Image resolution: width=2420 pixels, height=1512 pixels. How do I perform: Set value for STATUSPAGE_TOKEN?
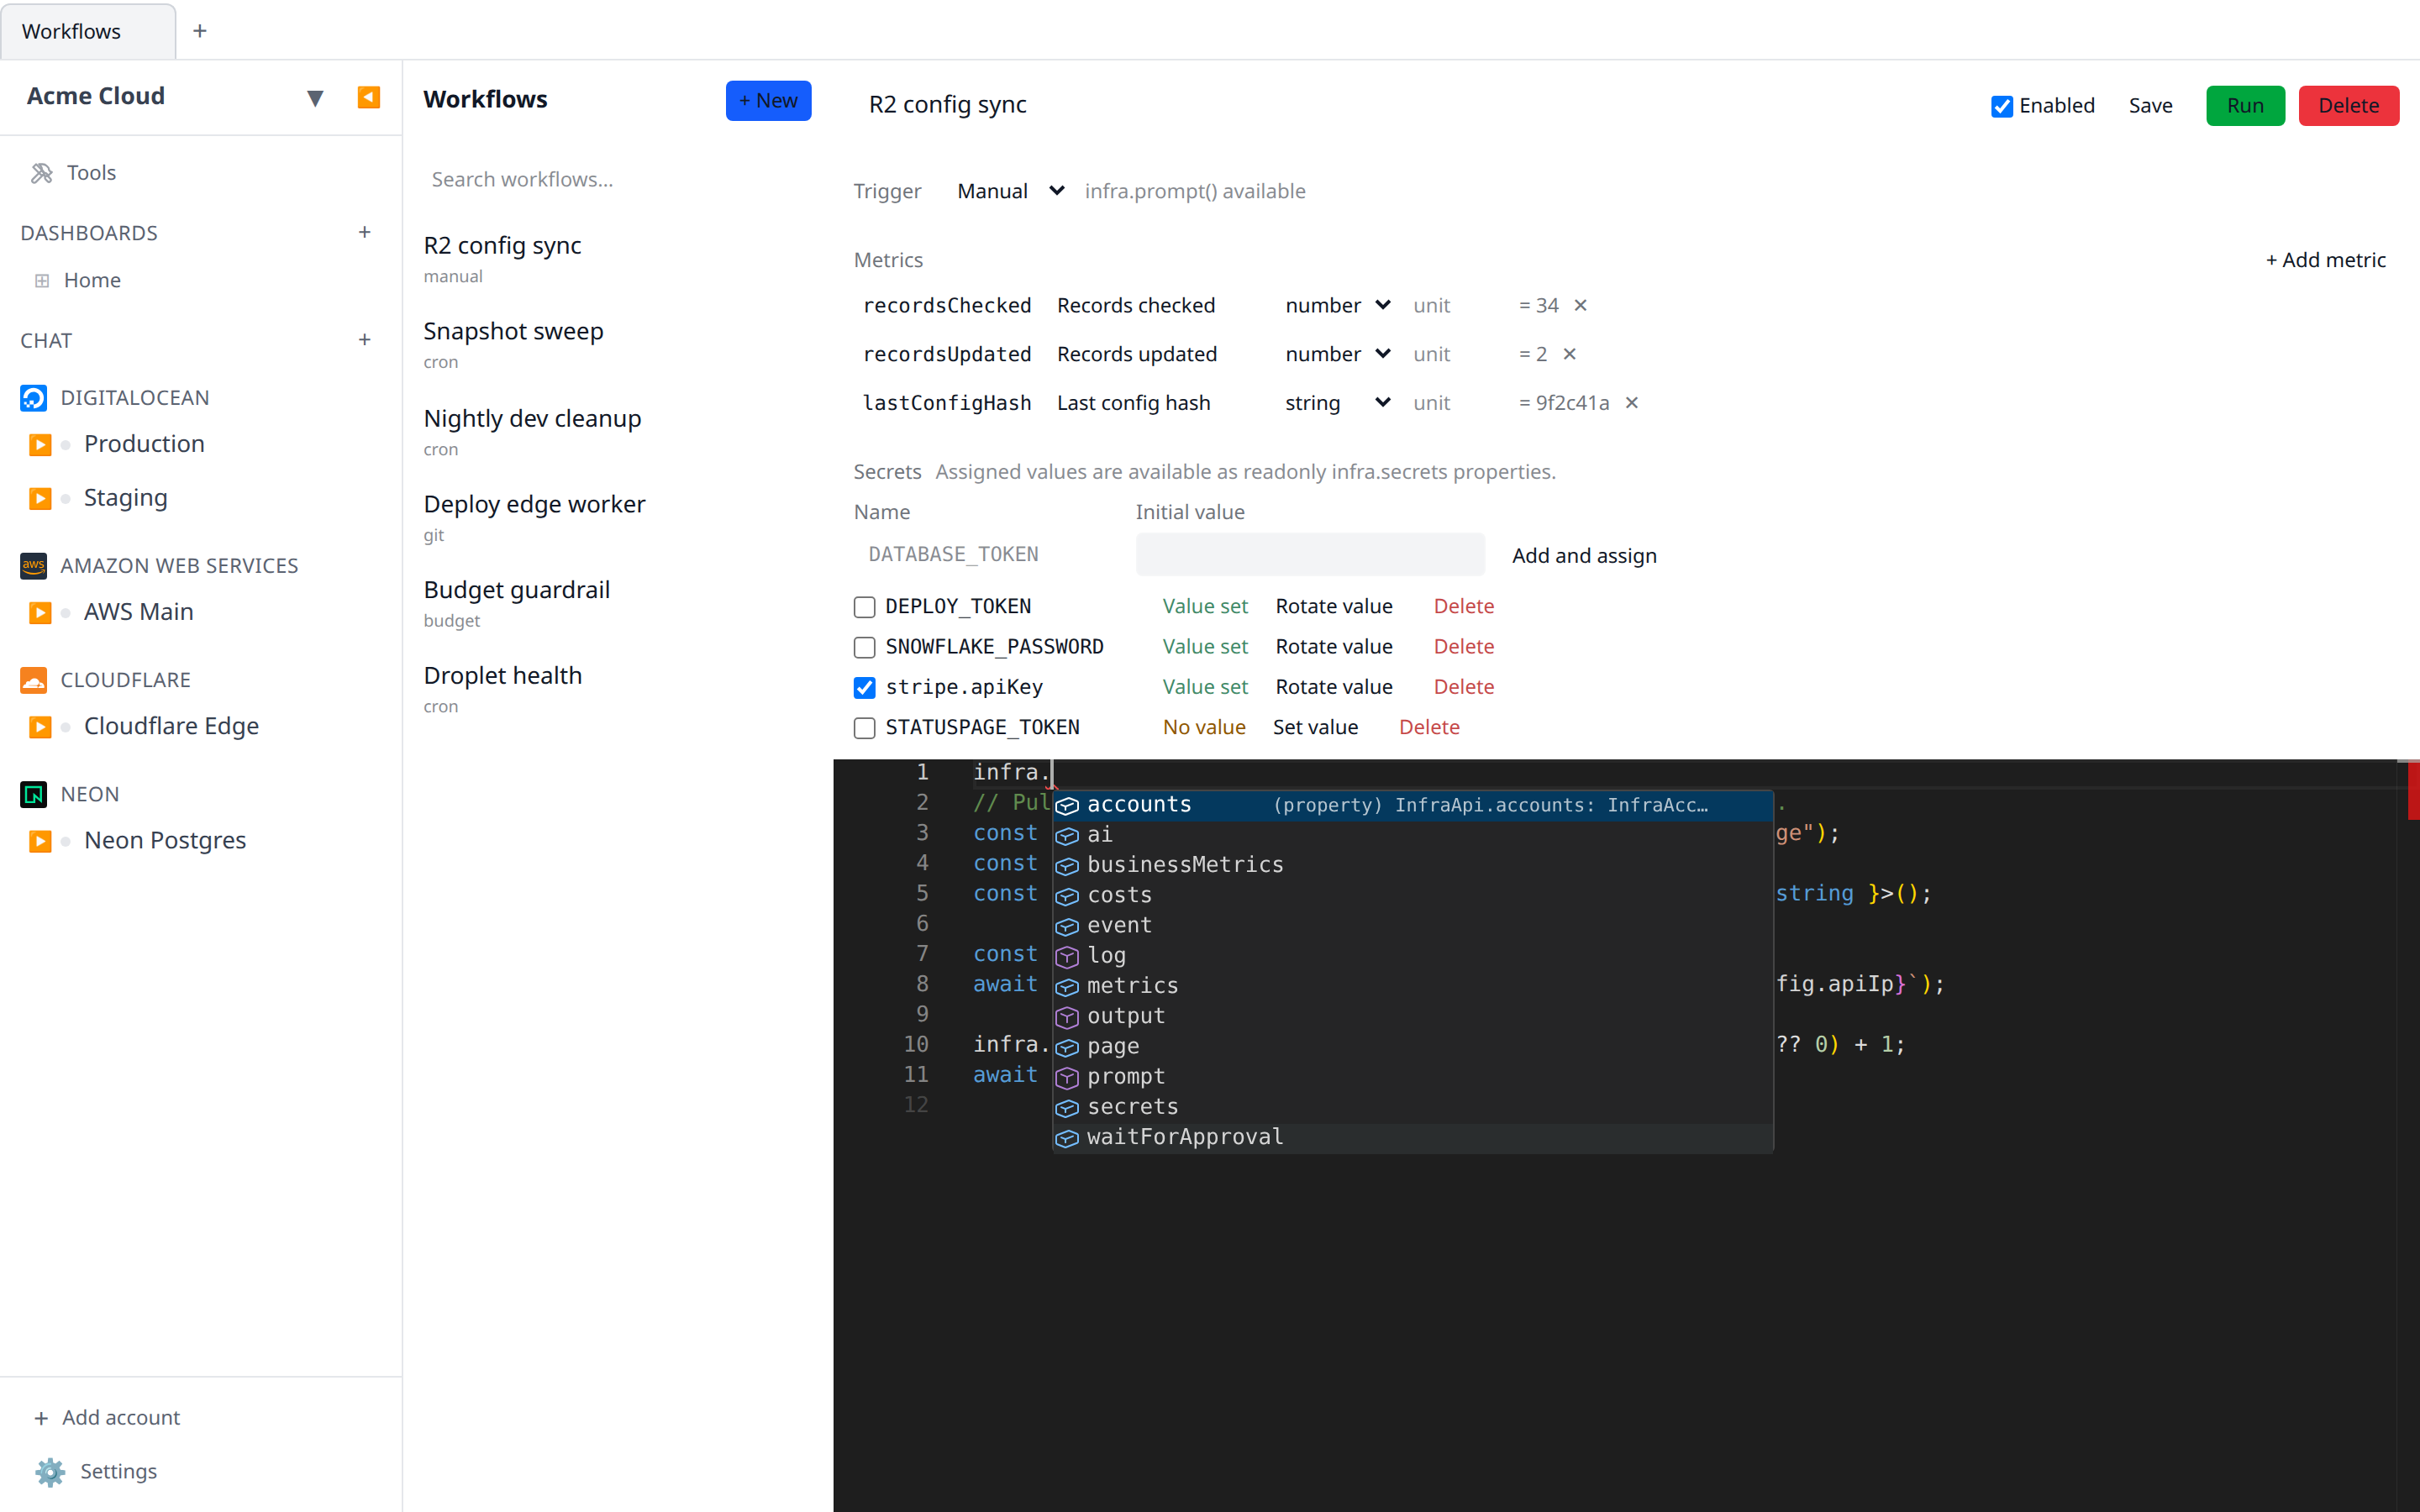pyautogui.click(x=1315, y=727)
